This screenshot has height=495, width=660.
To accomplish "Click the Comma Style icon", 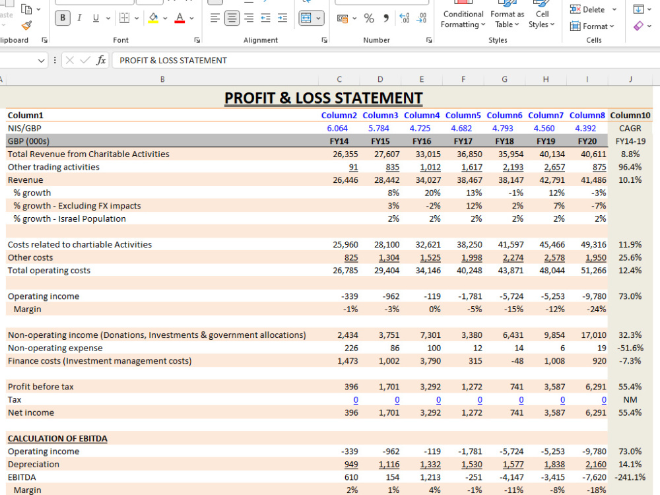I will pos(386,17).
